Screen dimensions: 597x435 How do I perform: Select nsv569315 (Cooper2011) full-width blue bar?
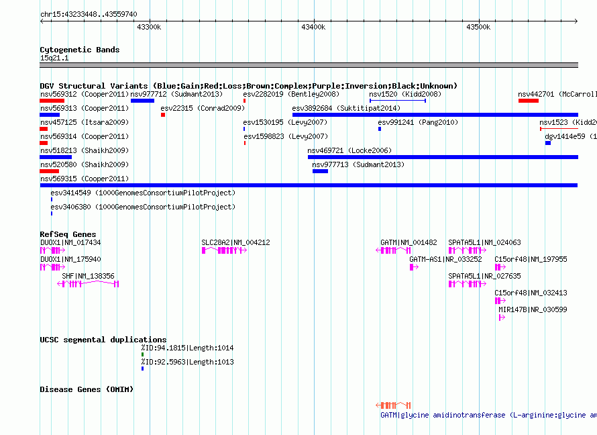coord(309,185)
